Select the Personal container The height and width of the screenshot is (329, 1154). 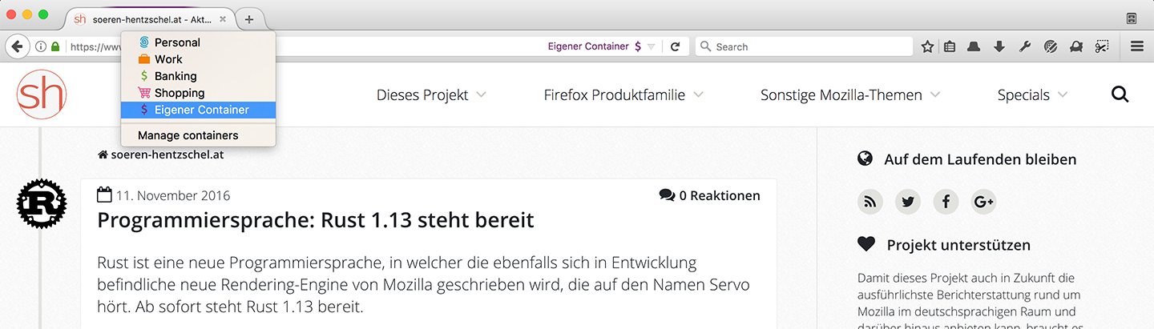click(177, 42)
